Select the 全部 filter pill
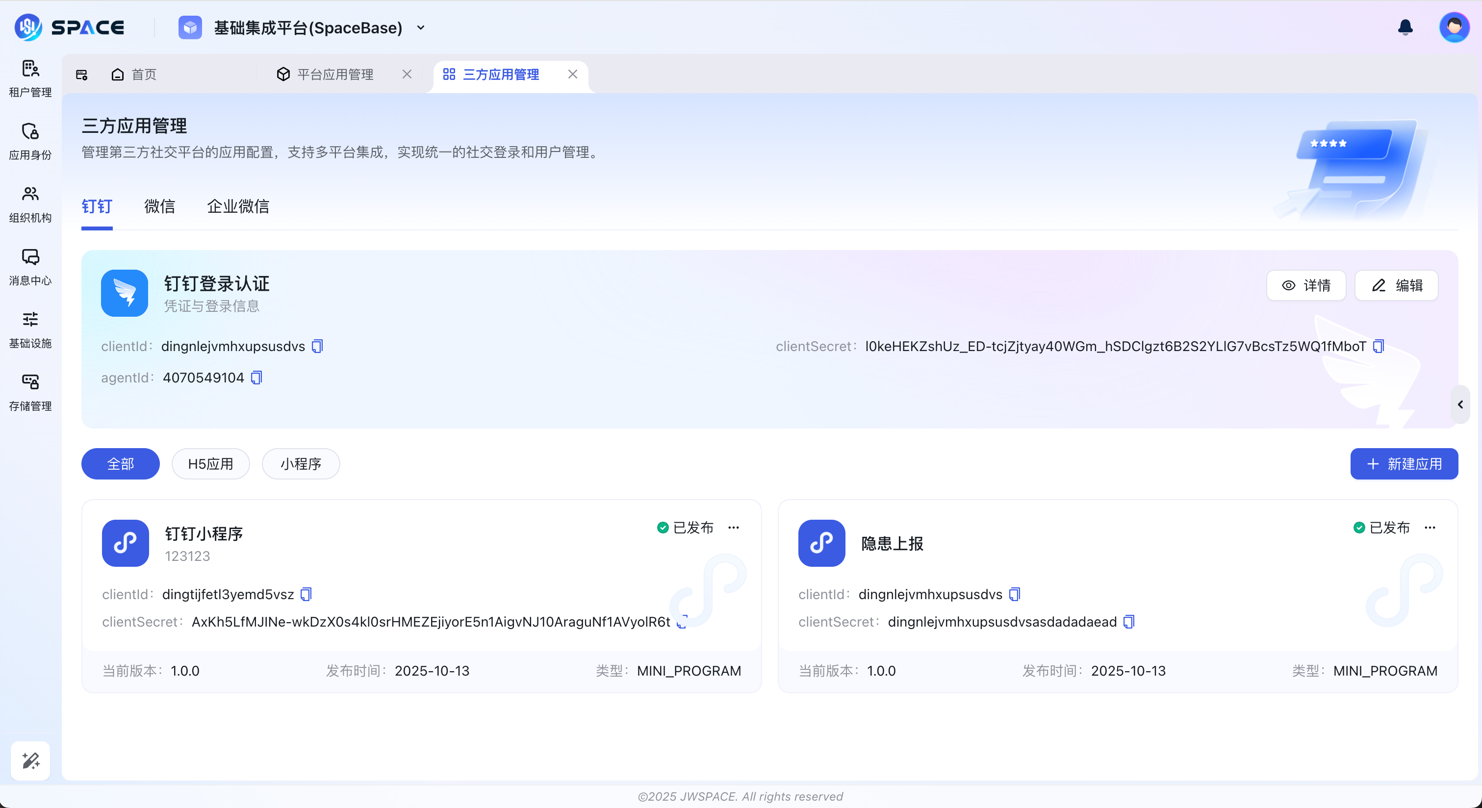This screenshot has width=1482, height=808. (x=120, y=463)
